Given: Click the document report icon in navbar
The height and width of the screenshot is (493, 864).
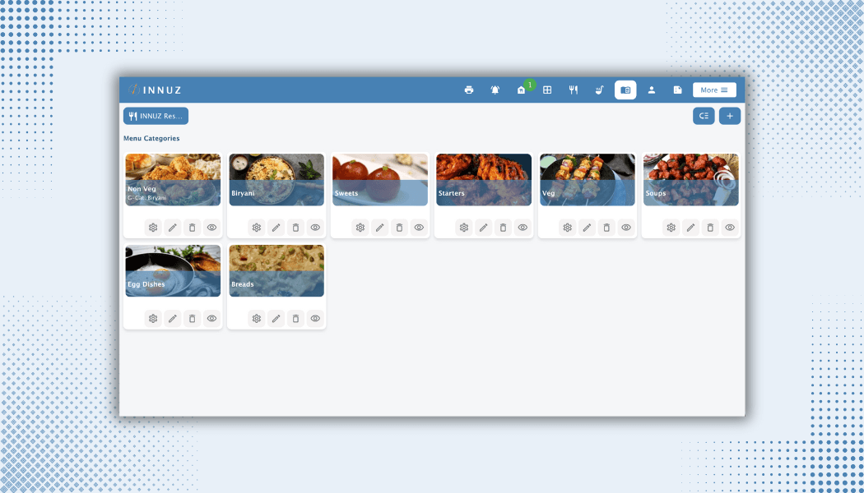Looking at the screenshot, I should (x=678, y=90).
